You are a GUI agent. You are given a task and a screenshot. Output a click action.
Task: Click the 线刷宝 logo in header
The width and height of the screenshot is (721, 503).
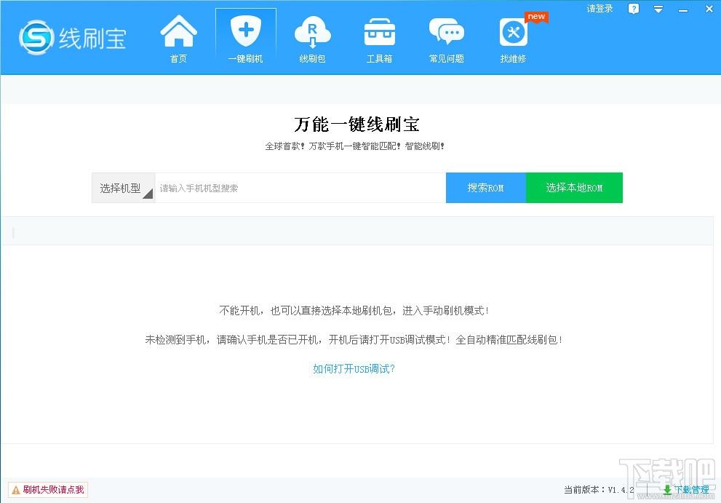click(x=73, y=38)
